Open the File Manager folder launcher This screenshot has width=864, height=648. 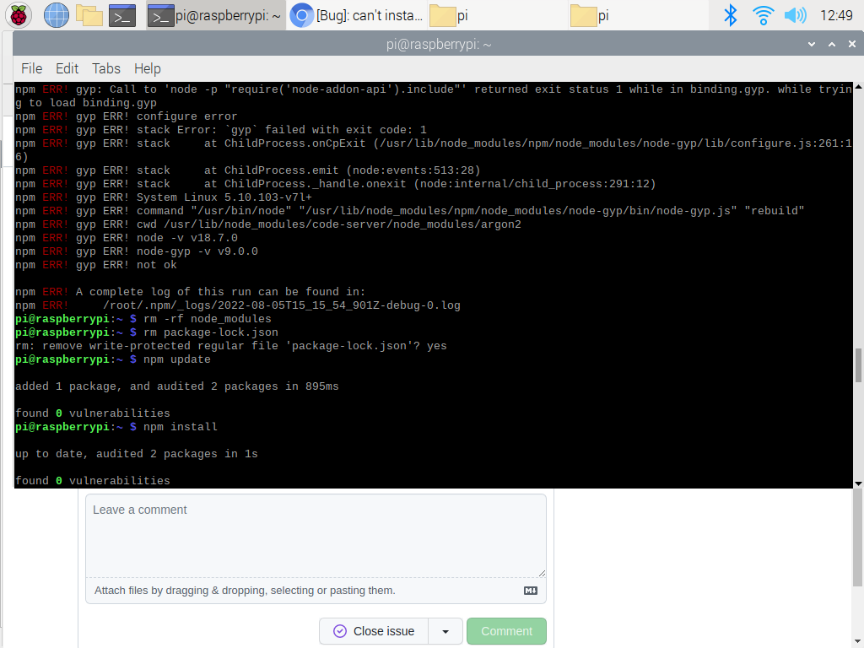(x=89, y=15)
